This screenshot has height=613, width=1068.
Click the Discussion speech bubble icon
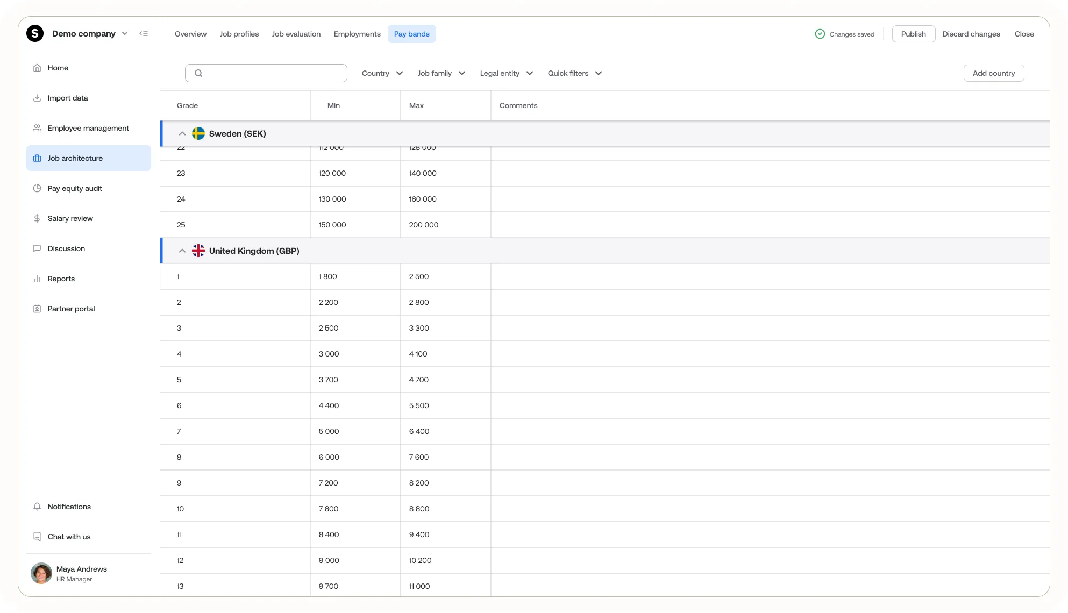[37, 248]
